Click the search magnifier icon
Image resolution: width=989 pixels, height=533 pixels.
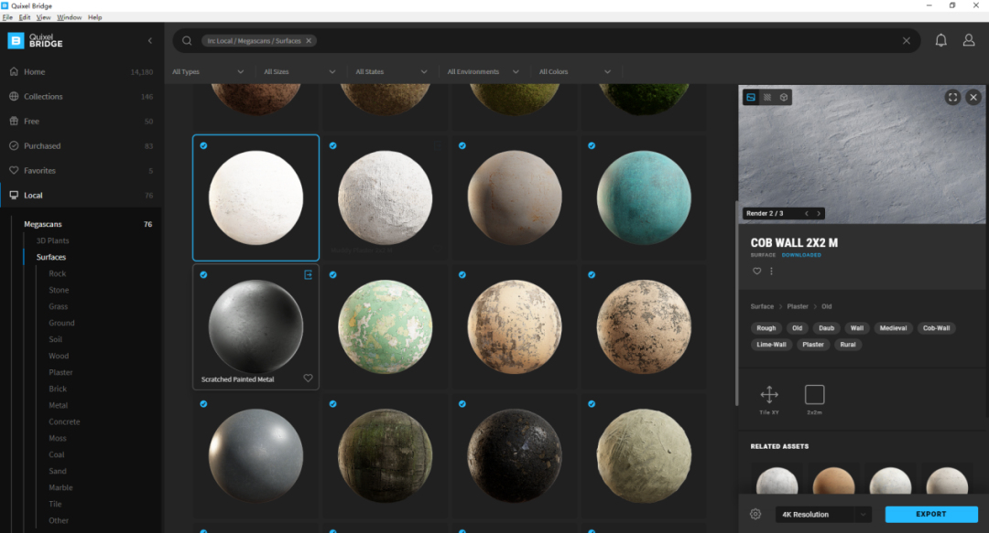187,41
